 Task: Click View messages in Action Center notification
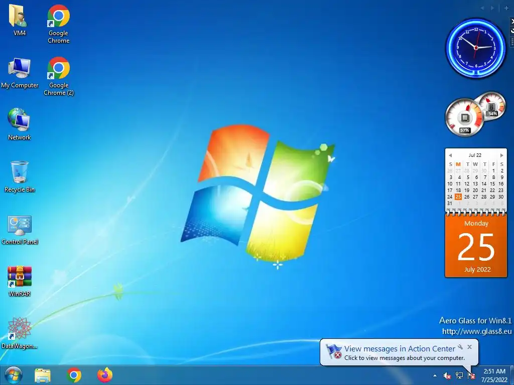(400, 349)
